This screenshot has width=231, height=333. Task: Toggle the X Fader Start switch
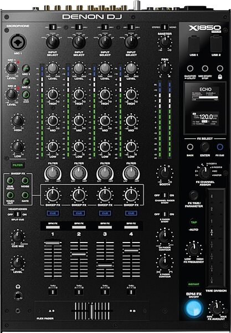pos(165,214)
